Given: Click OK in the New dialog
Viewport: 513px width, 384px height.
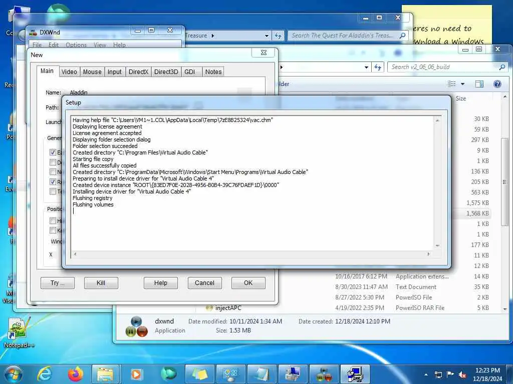Looking at the screenshot, I should 248,283.
